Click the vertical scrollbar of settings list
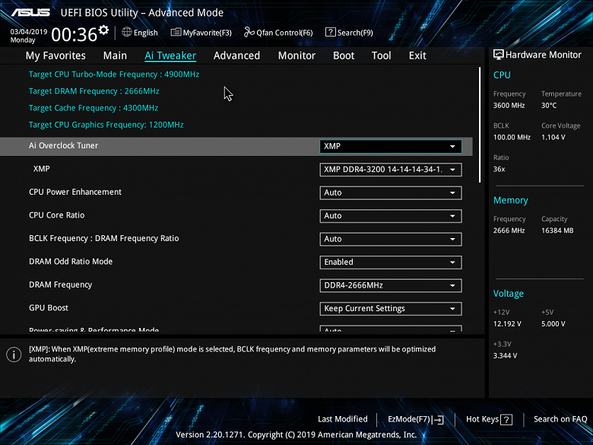The width and height of the screenshot is (593, 445). [x=480, y=125]
